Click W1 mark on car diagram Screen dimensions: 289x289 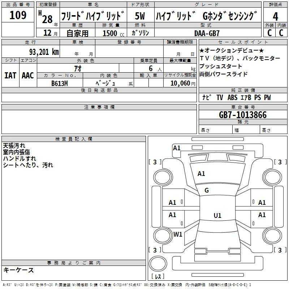click(x=178, y=234)
